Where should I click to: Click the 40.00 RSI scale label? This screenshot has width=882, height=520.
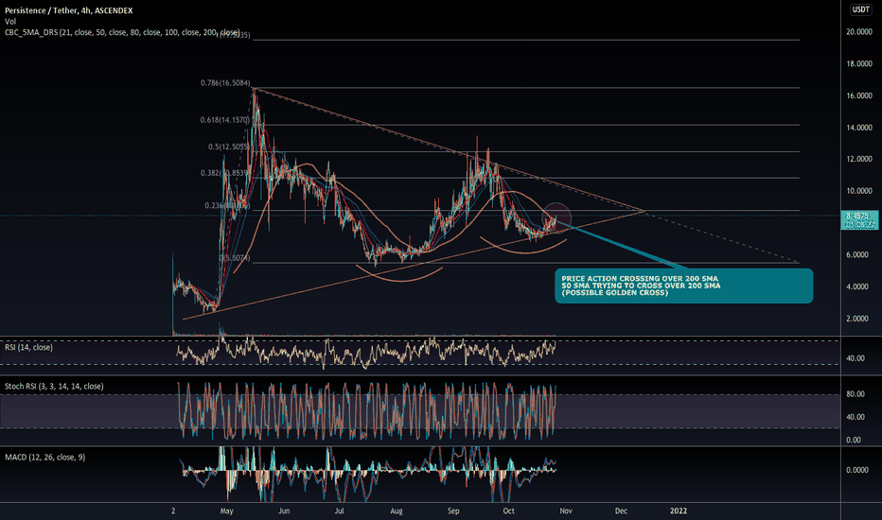855,358
